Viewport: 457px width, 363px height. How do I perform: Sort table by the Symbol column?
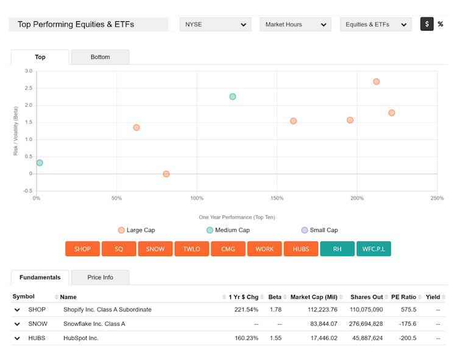coord(24,297)
